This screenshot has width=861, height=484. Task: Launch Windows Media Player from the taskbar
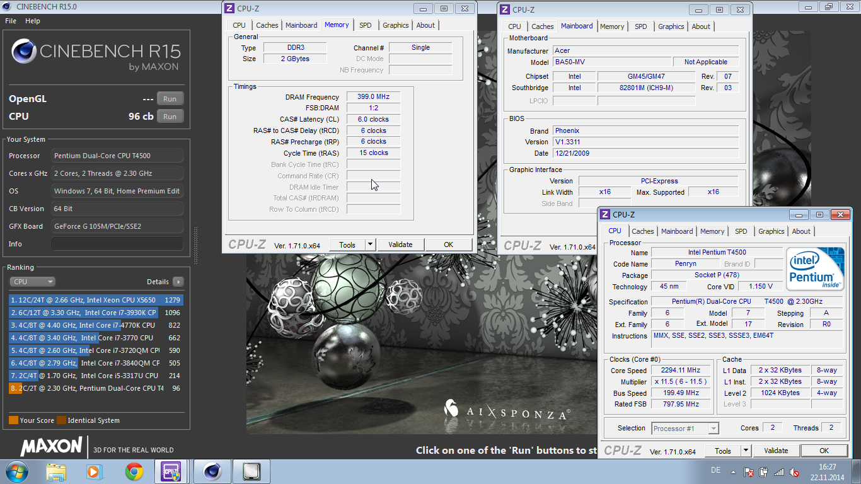[93, 471]
